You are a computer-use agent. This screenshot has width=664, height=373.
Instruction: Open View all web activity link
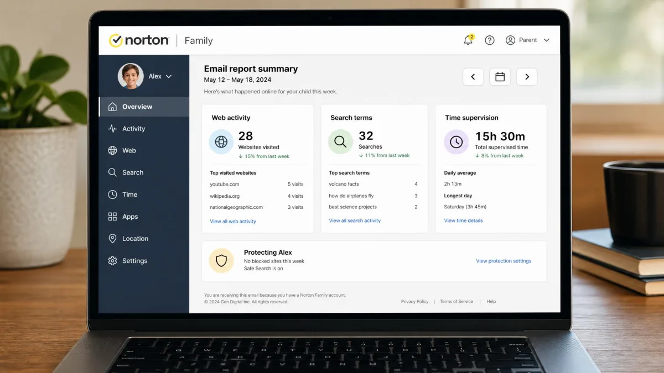pos(233,222)
